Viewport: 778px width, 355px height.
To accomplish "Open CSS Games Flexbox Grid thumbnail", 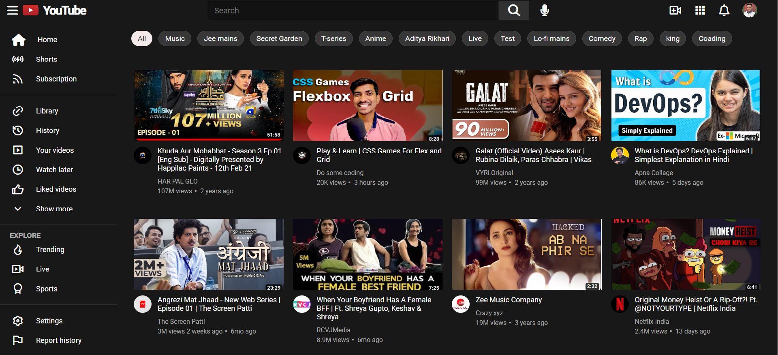I will pos(368,105).
